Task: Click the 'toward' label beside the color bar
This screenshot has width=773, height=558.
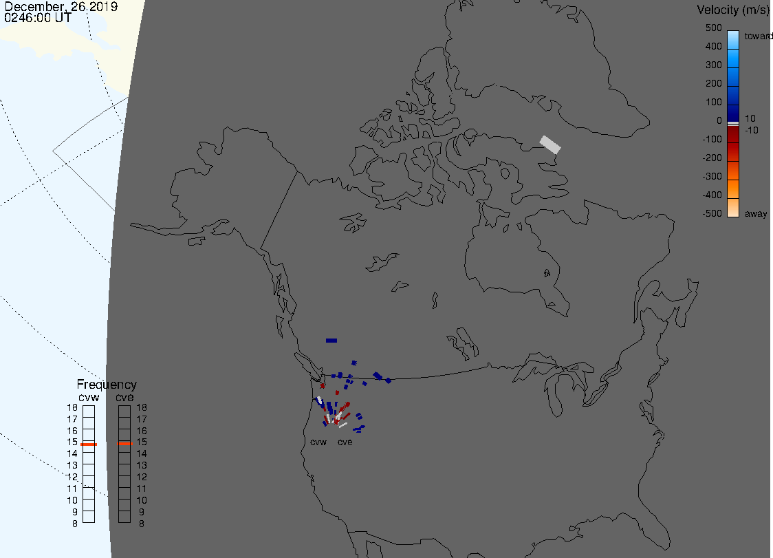Action: 758,36
